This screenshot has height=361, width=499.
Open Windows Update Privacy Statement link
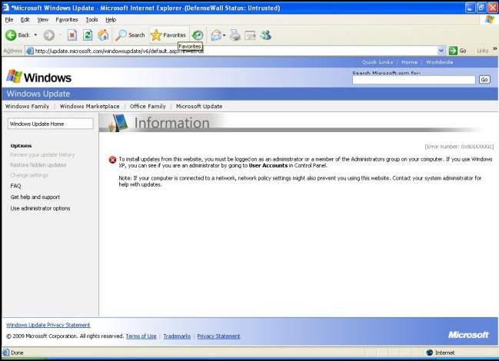(x=48, y=325)
